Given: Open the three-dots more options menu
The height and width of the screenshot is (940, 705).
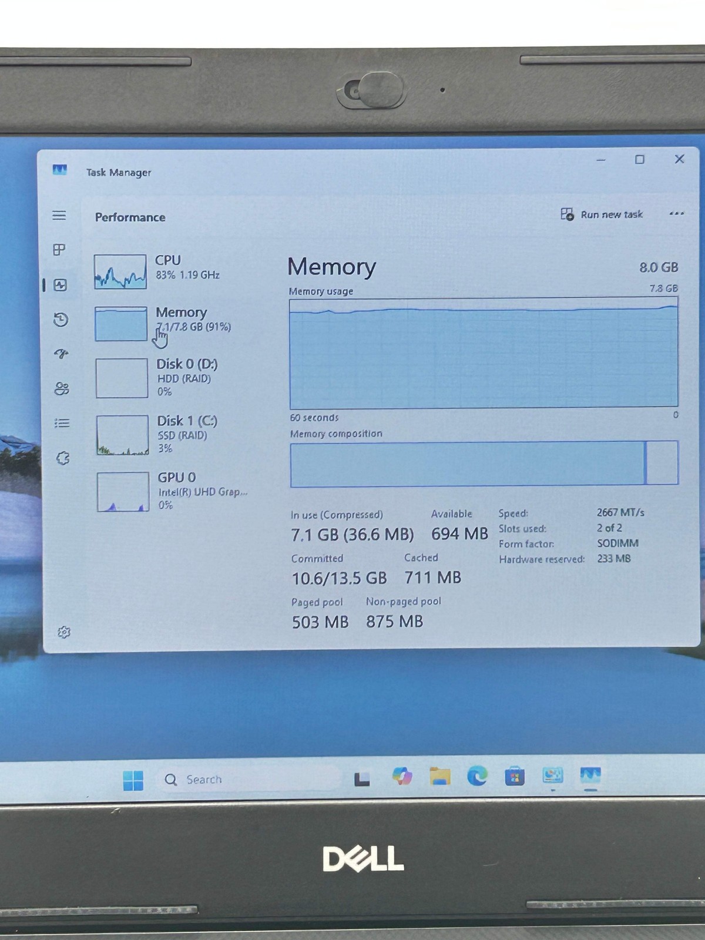Looking at the screenshot, I should [676, 214].
